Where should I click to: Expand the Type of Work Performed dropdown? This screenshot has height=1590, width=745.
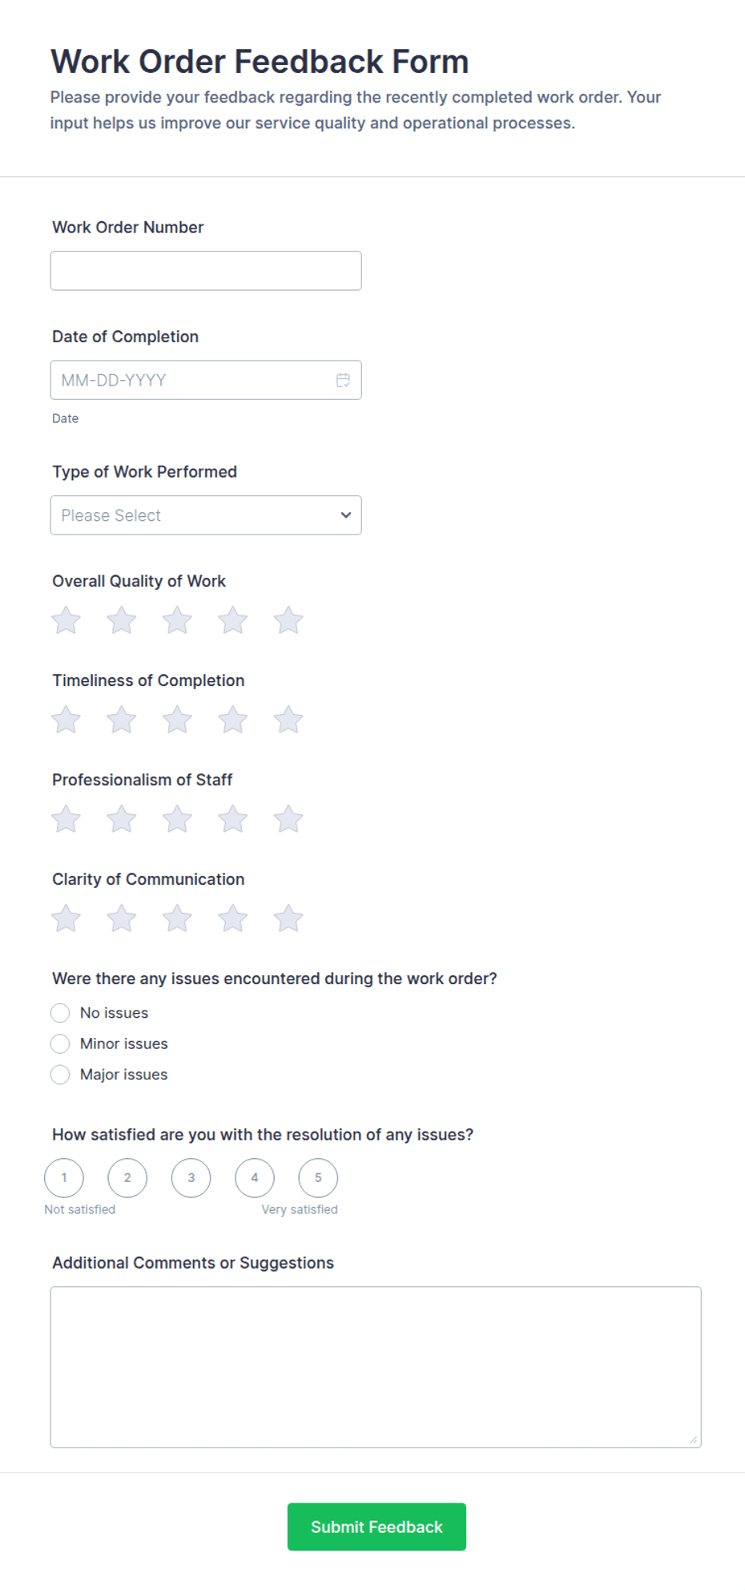pos(206,515)
